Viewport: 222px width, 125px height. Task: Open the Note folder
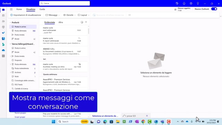coord(23,76)
